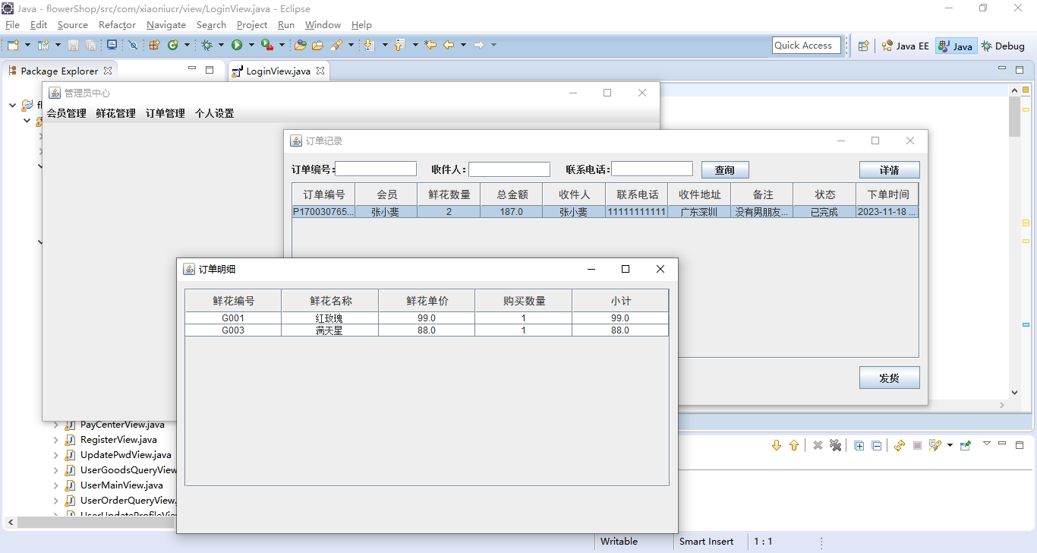Open the New wizard dropdown arrow
Image resolution: width=1037 pixels, height=553 pixels.
coord(27,46)
